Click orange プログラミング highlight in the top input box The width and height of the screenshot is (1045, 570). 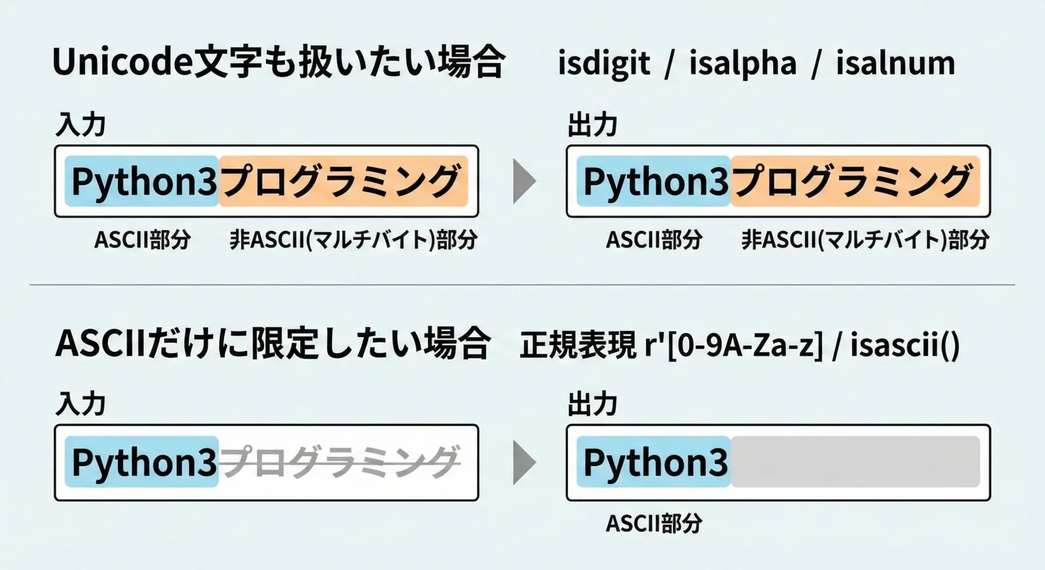tap(343, 181)
